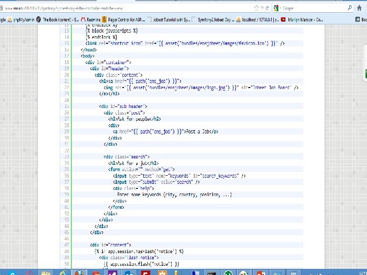Open File Explorer folder in taskbar
The image size is (367, 275).
[x=46, y=272]
